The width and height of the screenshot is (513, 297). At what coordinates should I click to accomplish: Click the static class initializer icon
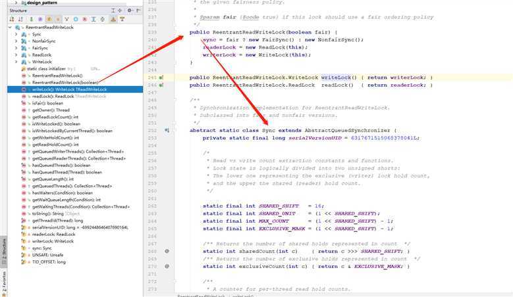[23, 69]
